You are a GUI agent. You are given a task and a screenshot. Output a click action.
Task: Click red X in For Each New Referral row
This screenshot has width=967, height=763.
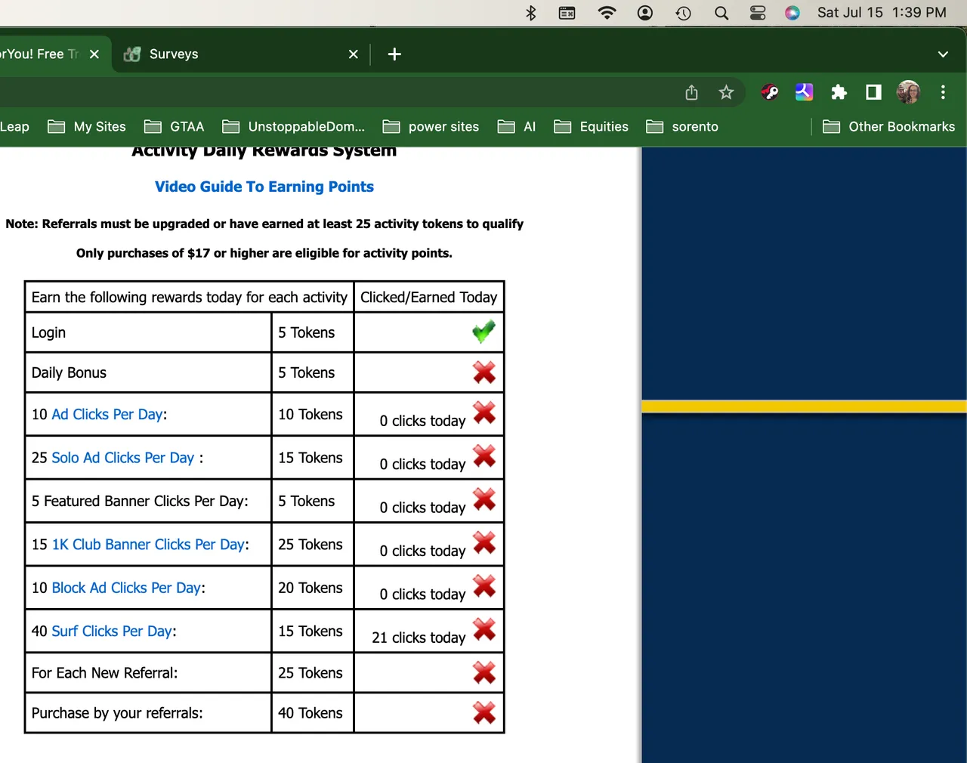click(x=484, y=672)
